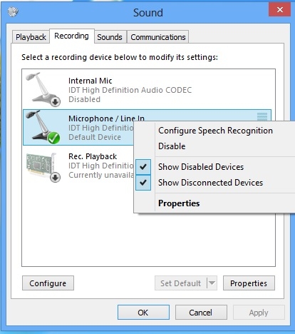Click the Default Device status text
The image size is (295, 334).
95,137
